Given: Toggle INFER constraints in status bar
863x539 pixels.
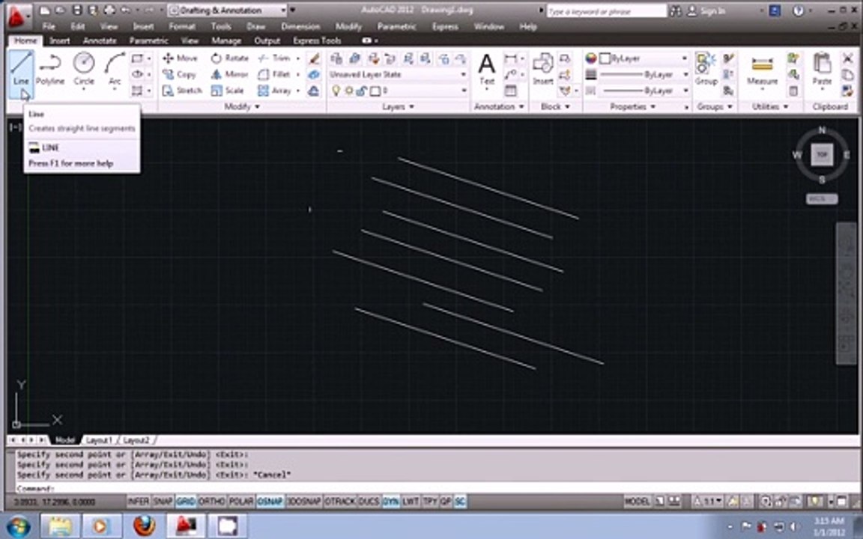Looking at the screenshot, I should coord(138,501).
